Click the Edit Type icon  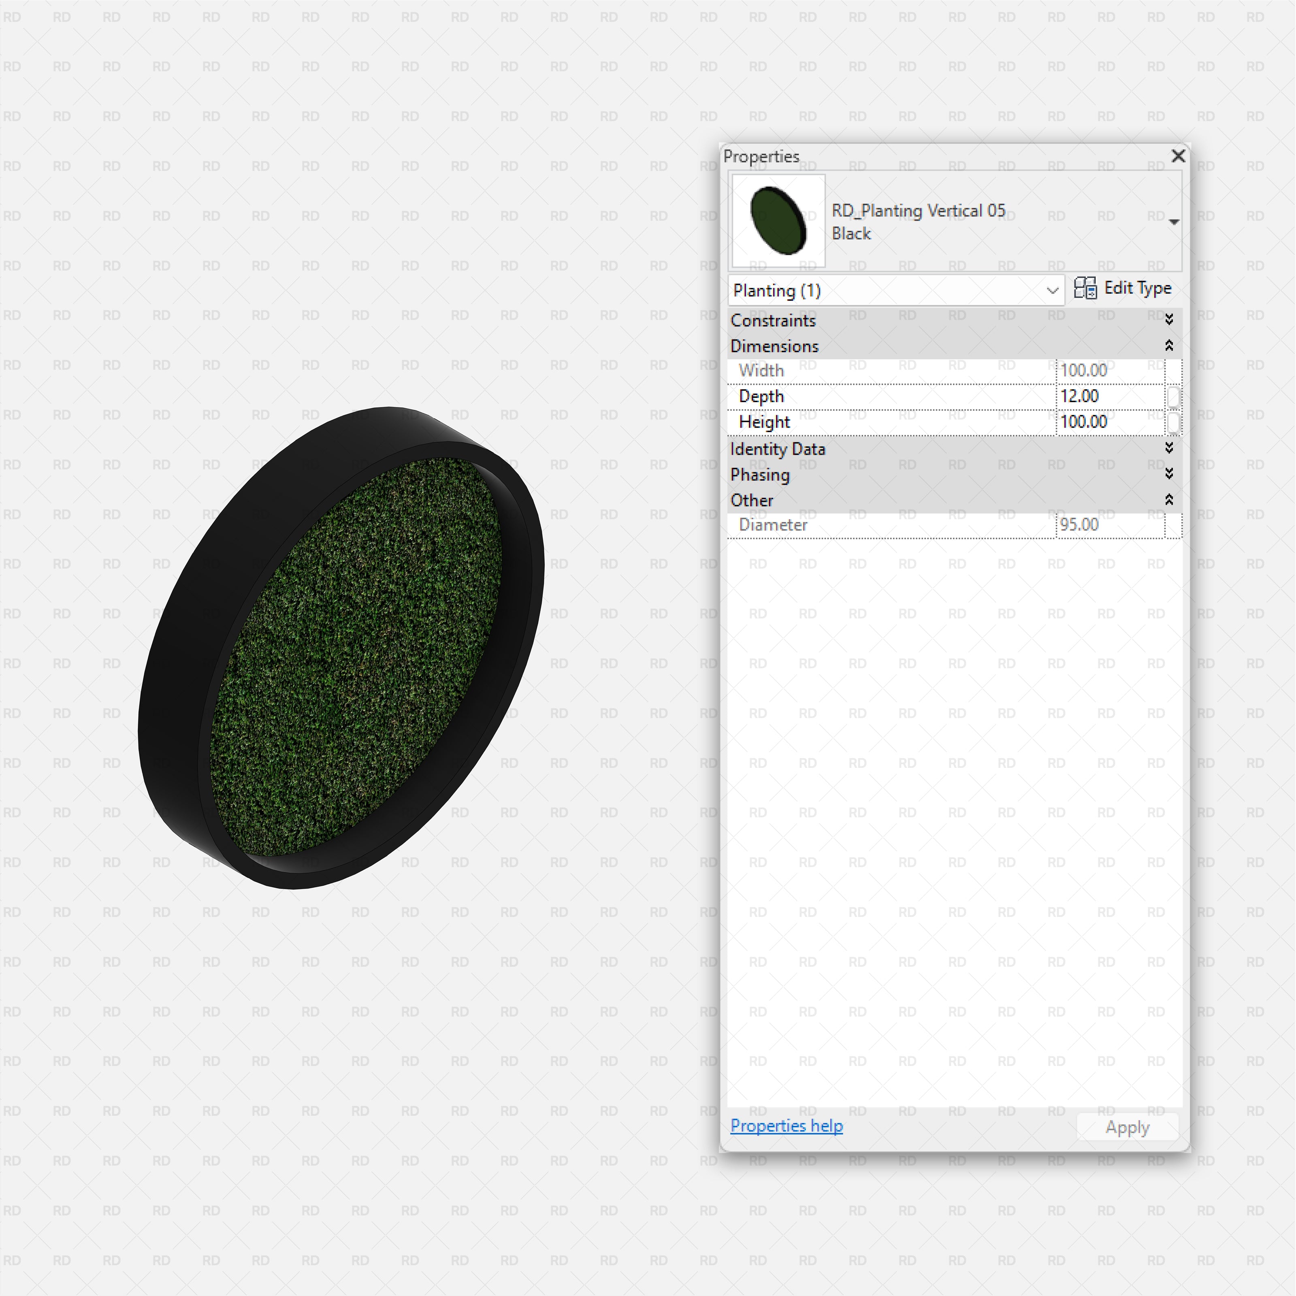(x=1085, y=288)
